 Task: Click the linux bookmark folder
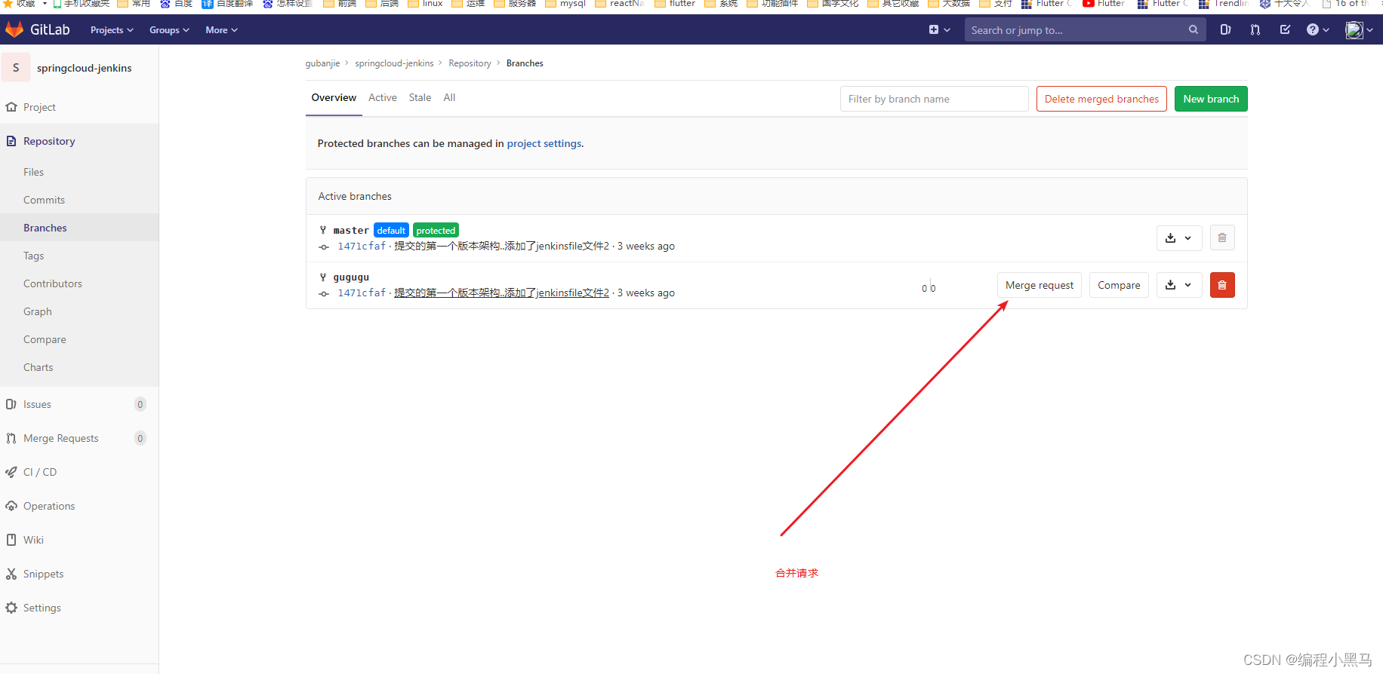pyautogui.click(x=425, y=4)
